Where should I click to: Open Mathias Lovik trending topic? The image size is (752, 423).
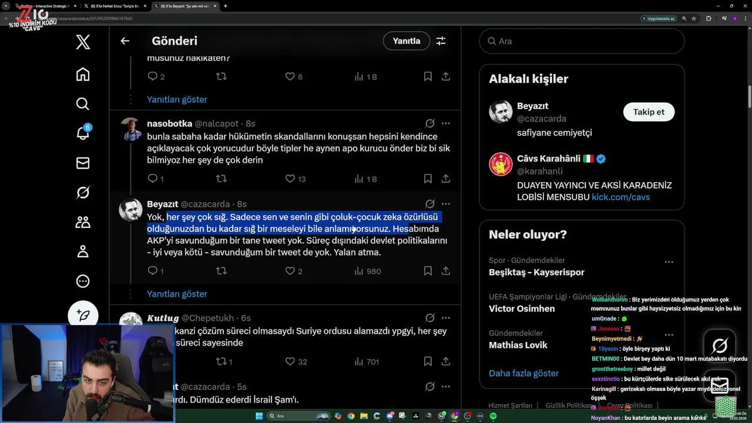point(518,345)
